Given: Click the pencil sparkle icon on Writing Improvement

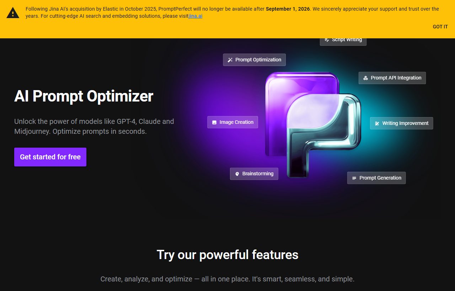Looking at the screenshot, I should click(x=377, y=123).
